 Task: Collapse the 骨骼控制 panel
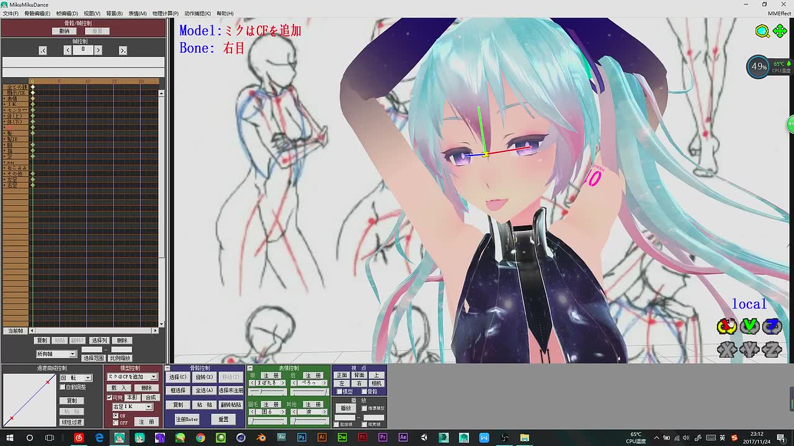(x=167, y=368)
